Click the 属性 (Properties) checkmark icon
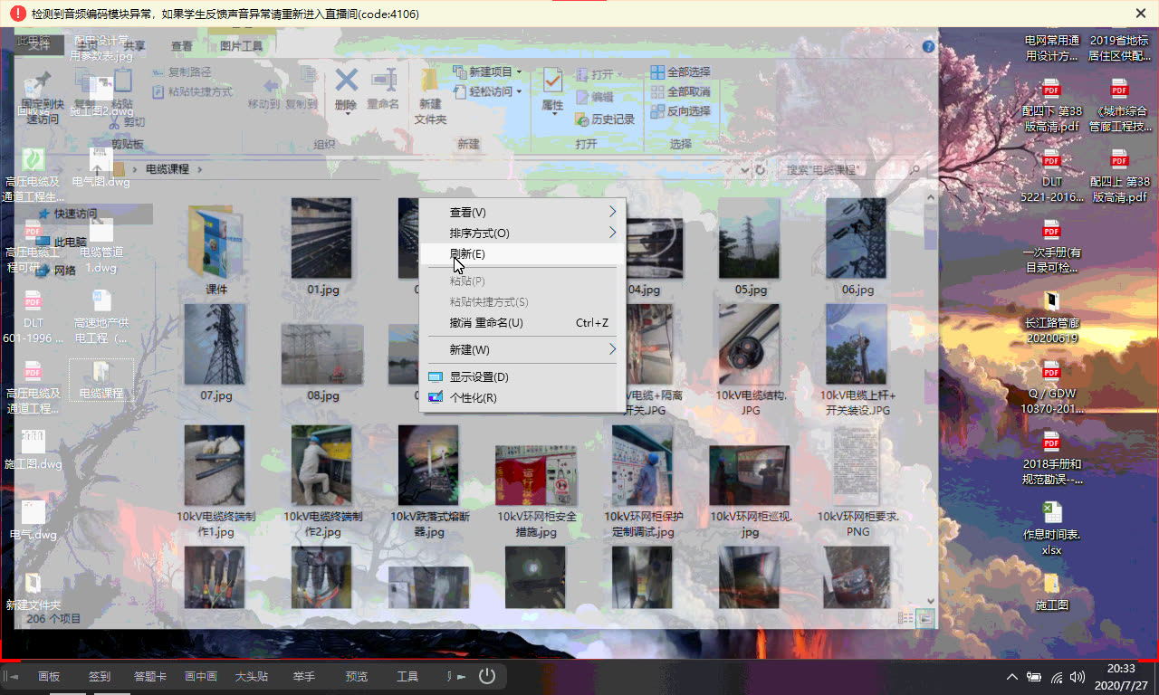The image size is (1159, 695). [552, 80]
